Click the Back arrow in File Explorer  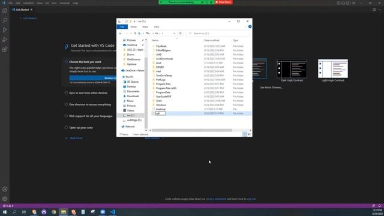click(120, 34)
